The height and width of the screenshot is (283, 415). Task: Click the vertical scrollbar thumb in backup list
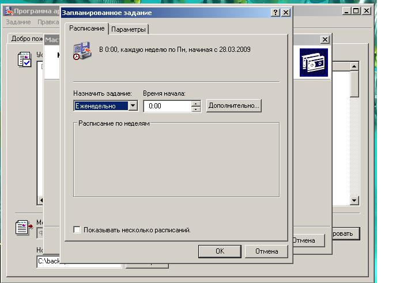[x=354, y=84]
